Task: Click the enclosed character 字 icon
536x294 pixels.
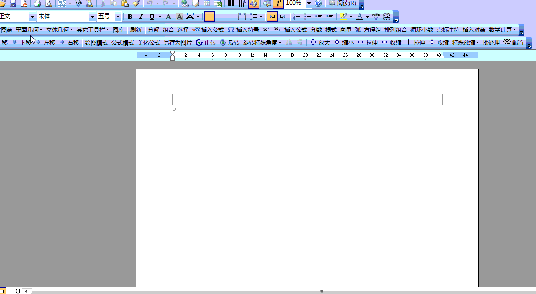Action: point(387,16)
